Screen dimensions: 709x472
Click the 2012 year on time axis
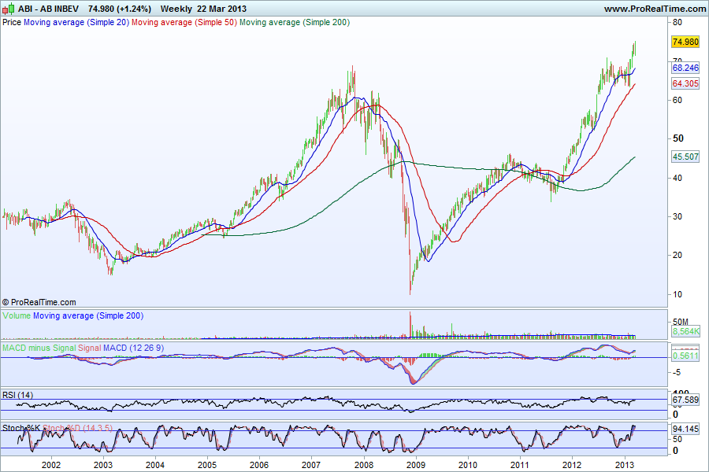coord(572,465)
